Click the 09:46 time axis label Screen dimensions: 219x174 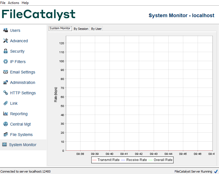pyautogui.click(x=198, y=154)
